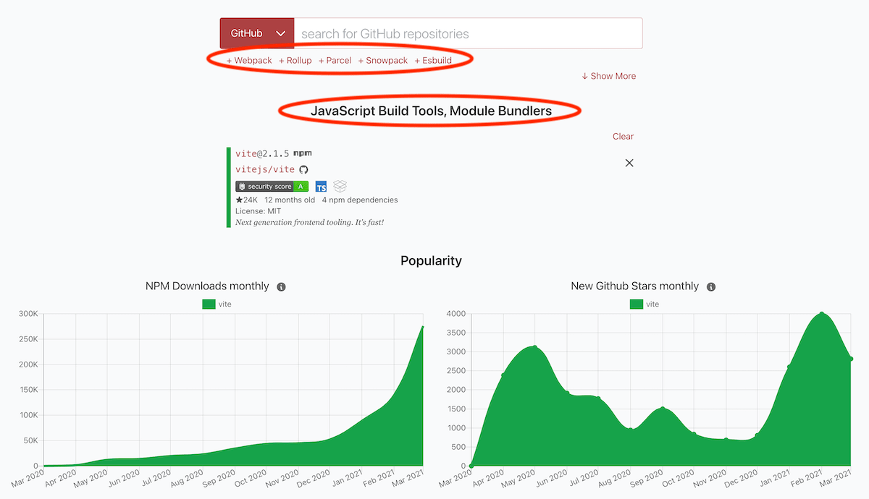
Task: Remove vite with the X icon
Action: coord(629,163)
